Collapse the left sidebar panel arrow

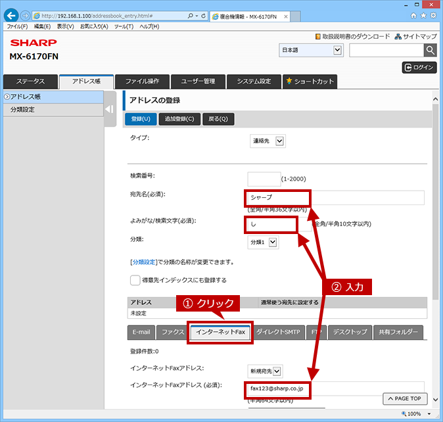coord(110,109)
